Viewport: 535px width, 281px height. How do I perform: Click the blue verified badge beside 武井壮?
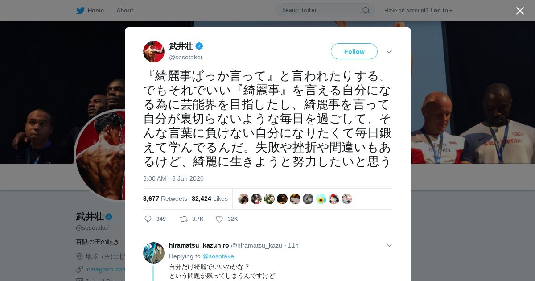pyautogui.click(x=199, y=46)
